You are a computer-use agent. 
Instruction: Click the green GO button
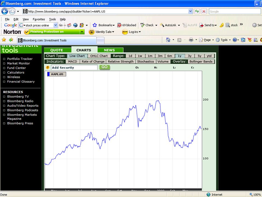click(105, 67)
